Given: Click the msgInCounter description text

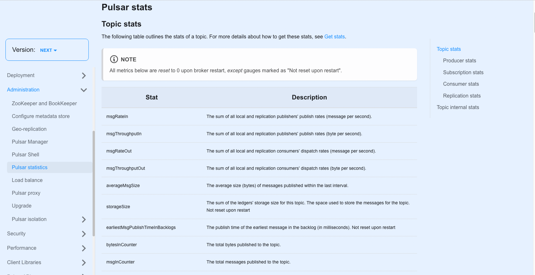Looking at the screenshot, I should tap(249, 262).
